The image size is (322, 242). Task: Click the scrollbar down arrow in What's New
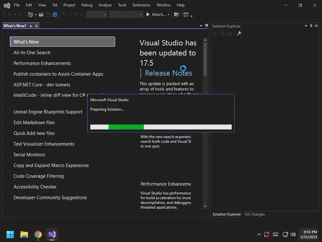(205, 206)
